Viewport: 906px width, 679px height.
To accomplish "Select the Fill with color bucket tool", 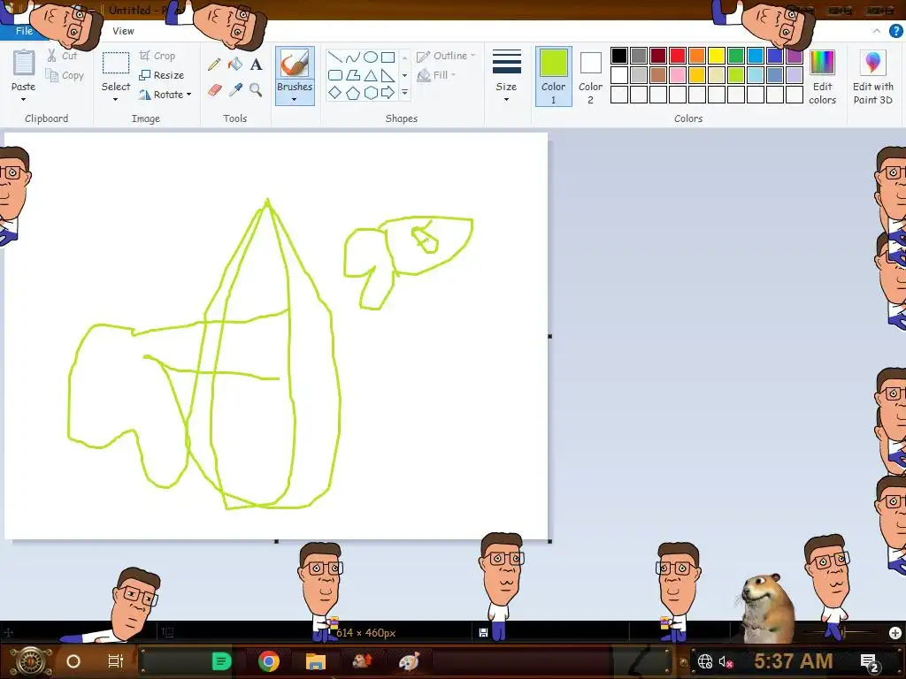I will tap(235, 64).
